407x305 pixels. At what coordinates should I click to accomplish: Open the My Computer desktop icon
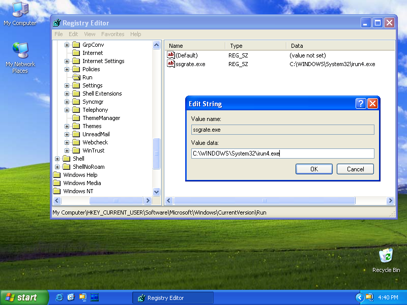[x=20, y=14]
